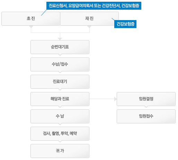Click the 초진 box
The image size is (178, 160).
click(x=31, y=19)
